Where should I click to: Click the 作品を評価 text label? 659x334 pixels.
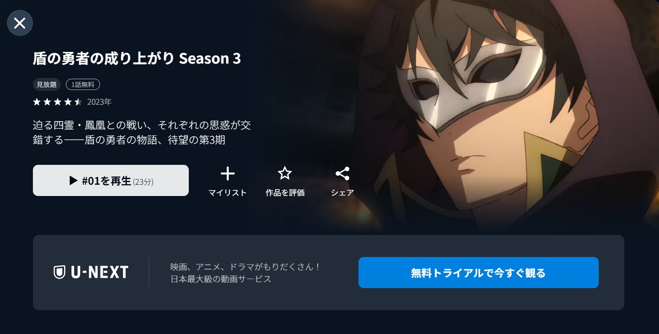[x=285, y=193]
